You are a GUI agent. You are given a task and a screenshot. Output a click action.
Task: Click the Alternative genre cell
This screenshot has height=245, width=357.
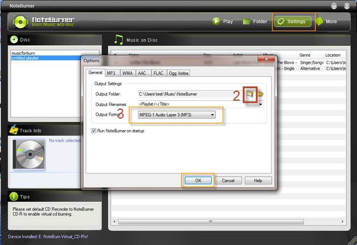[x=310, y=69]
